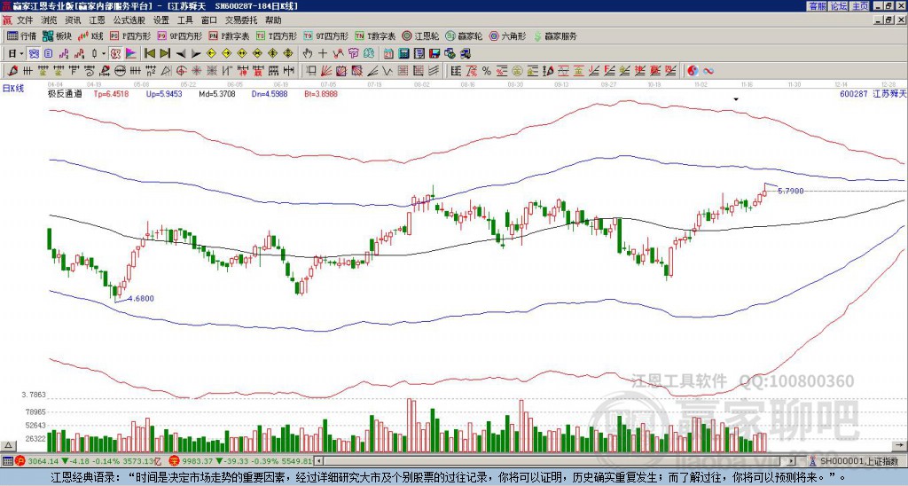Switch to K线 chart view

[x=90, y=35]
